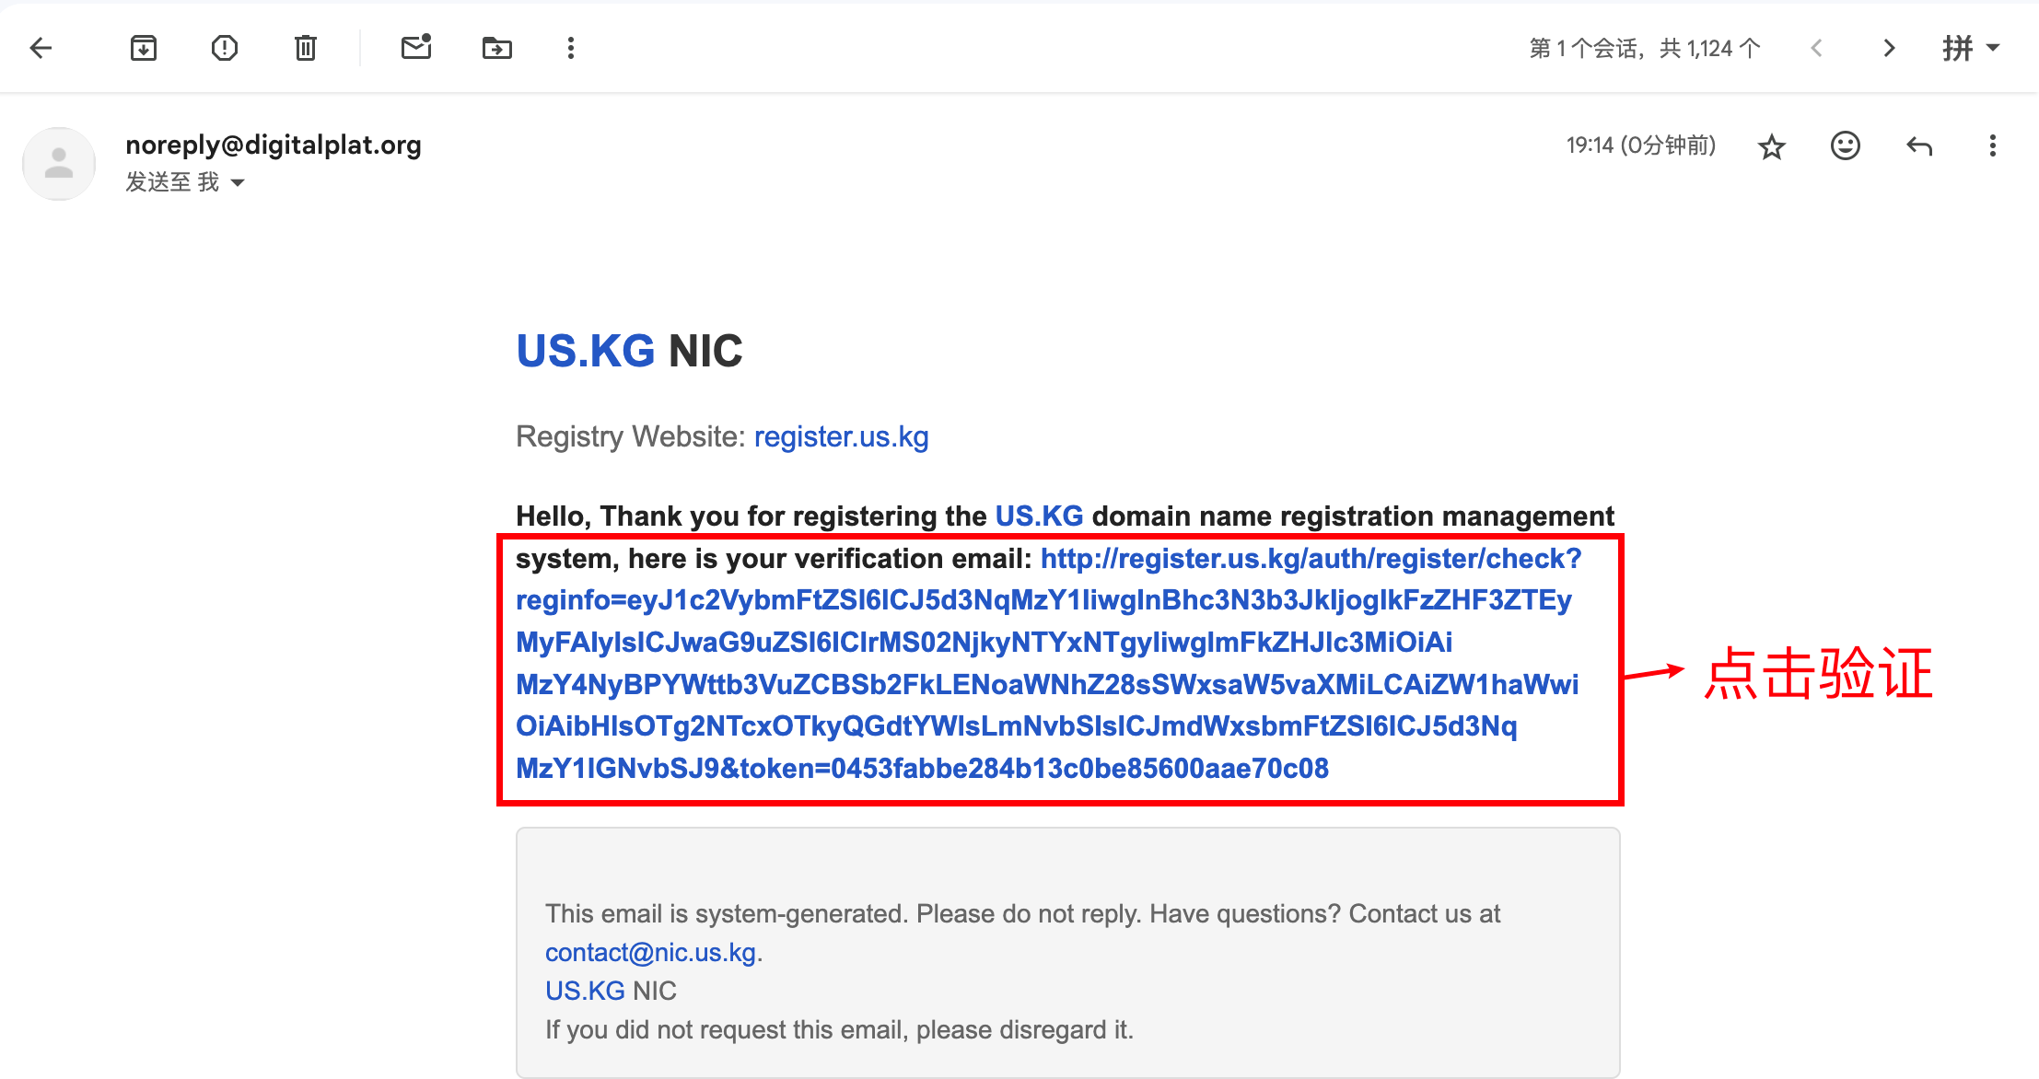Open the Move to folder icon
The height and width of the screenshot is (1079, 2039).
497,48
